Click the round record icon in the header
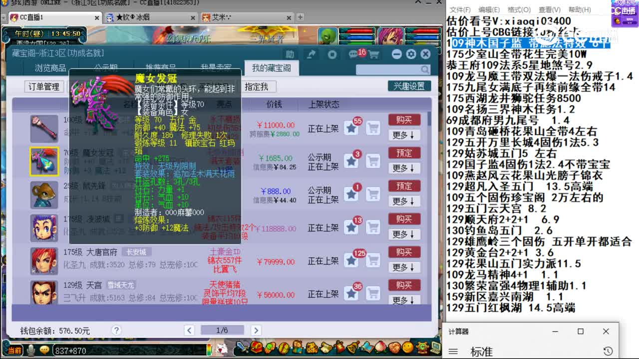Image resolution: width=639 pixels, height=359 pixels. point(332,54)
